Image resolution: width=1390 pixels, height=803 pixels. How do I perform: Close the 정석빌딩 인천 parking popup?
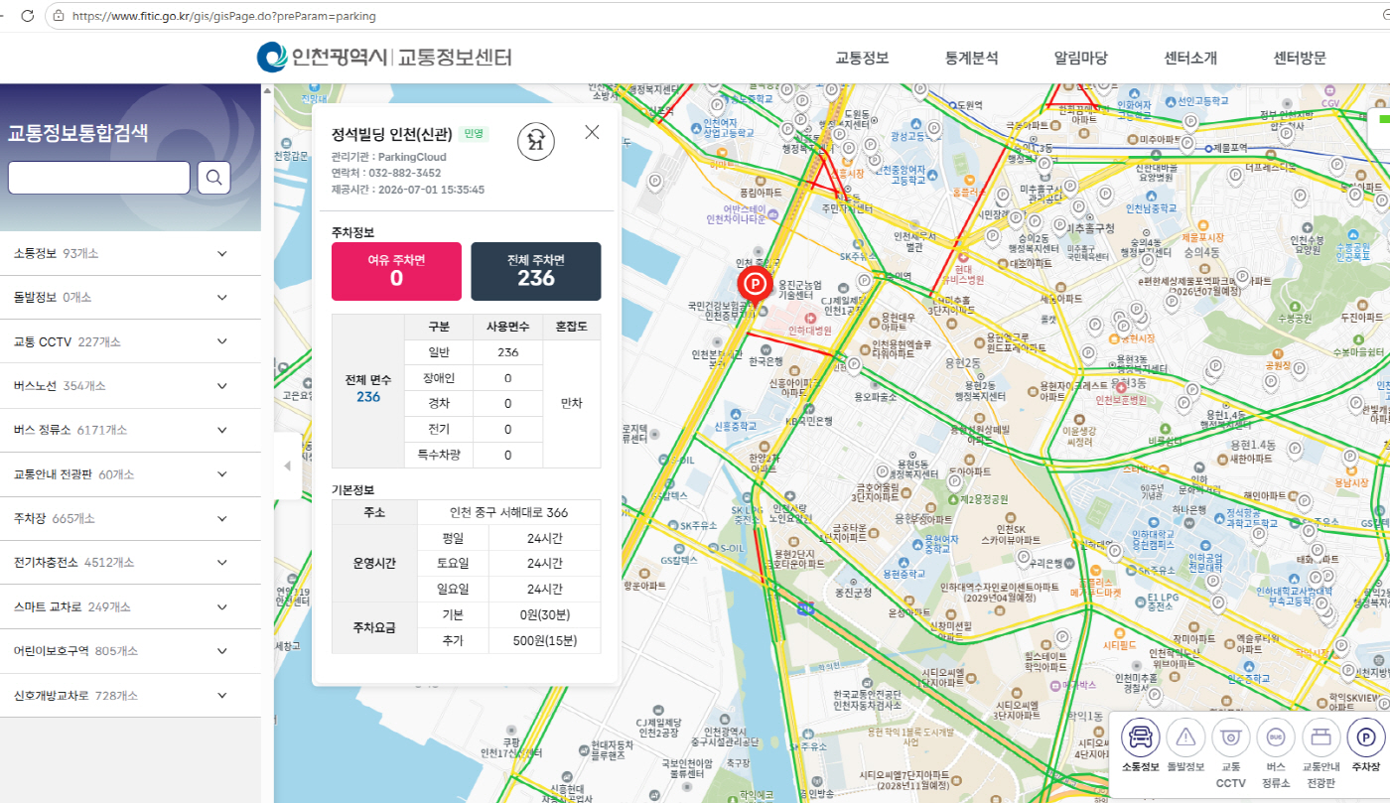[593, 132]
